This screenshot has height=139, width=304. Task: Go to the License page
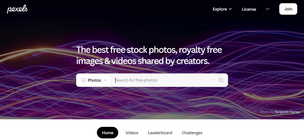[249, 9]
